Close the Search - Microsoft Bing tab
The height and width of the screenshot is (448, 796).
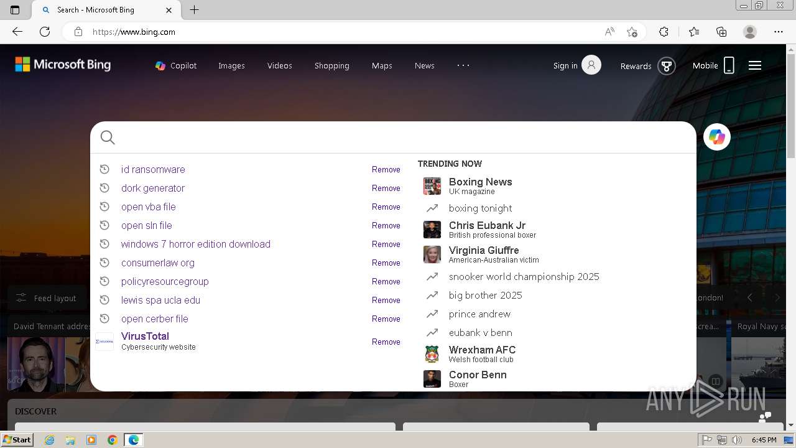(x=169, y=10)
